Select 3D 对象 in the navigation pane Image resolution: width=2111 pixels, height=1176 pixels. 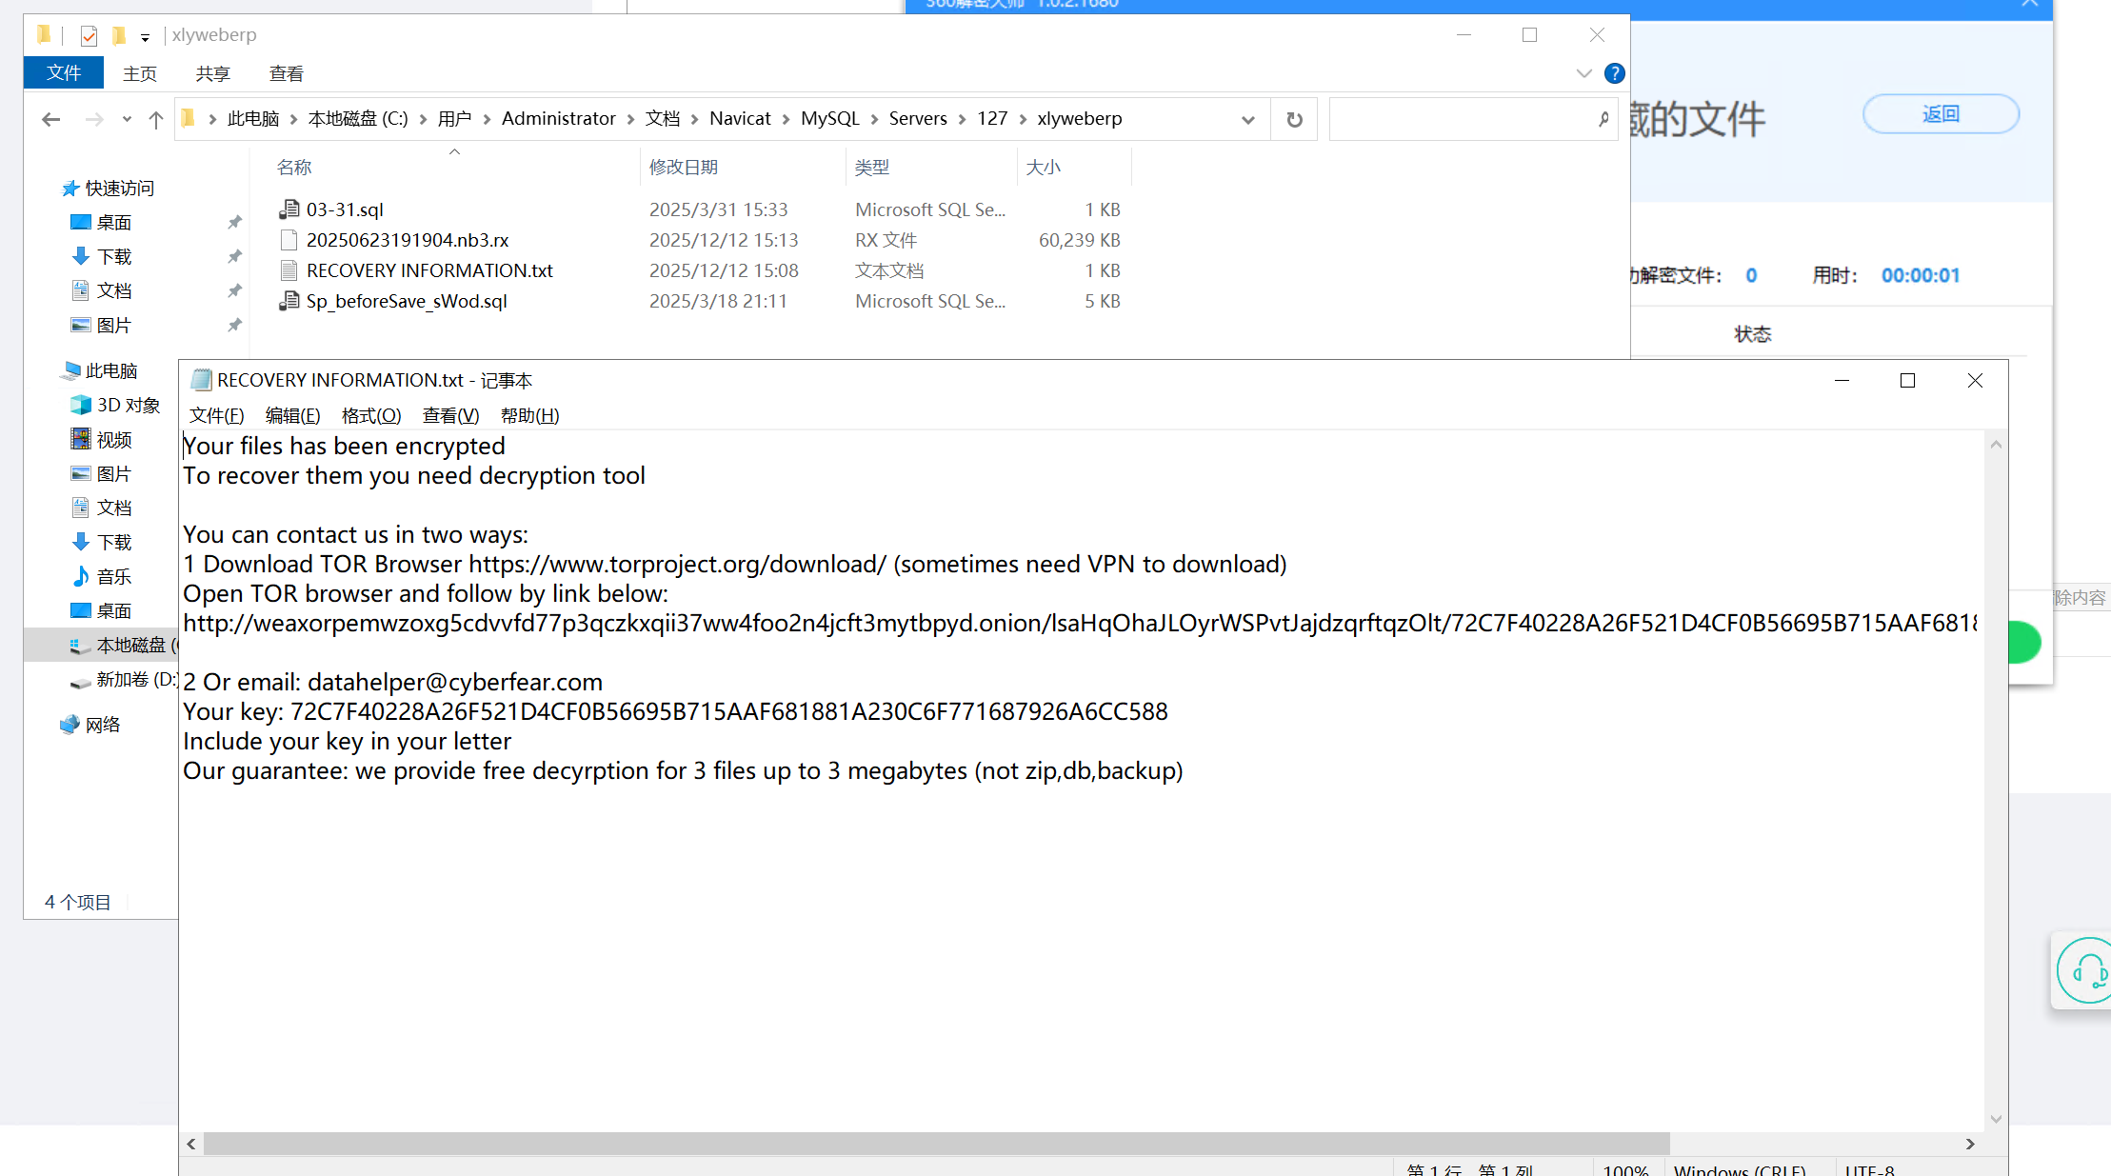click(x=128, y=405)
